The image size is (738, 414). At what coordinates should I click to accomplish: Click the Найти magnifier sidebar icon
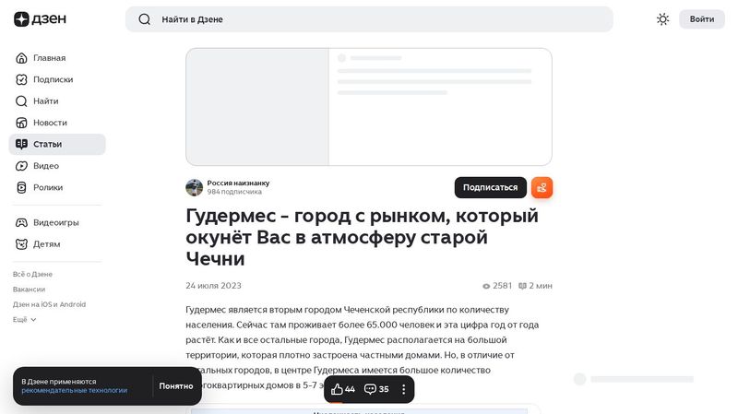(22, 101)
